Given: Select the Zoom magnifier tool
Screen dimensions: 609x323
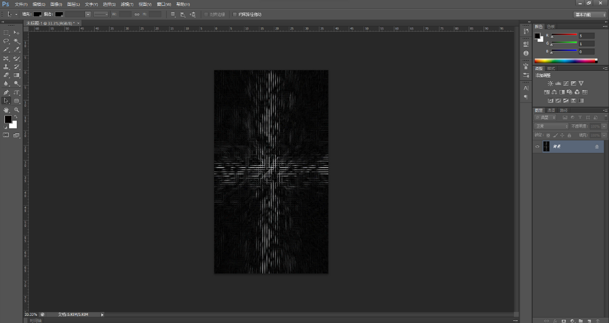Looking at the screenshot, I should [17, 110].
